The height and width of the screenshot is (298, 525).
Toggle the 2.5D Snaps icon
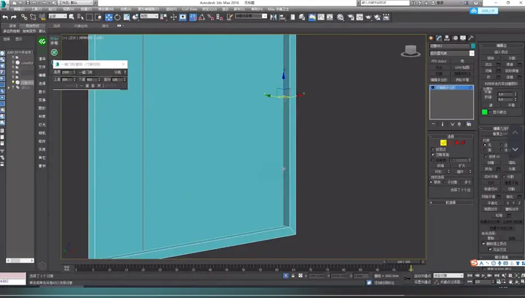click(x=193, y=17)
